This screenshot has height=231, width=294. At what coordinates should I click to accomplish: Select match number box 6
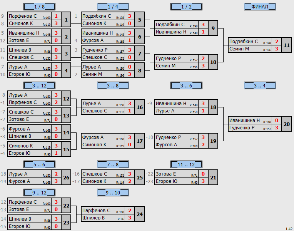[140, 37]
